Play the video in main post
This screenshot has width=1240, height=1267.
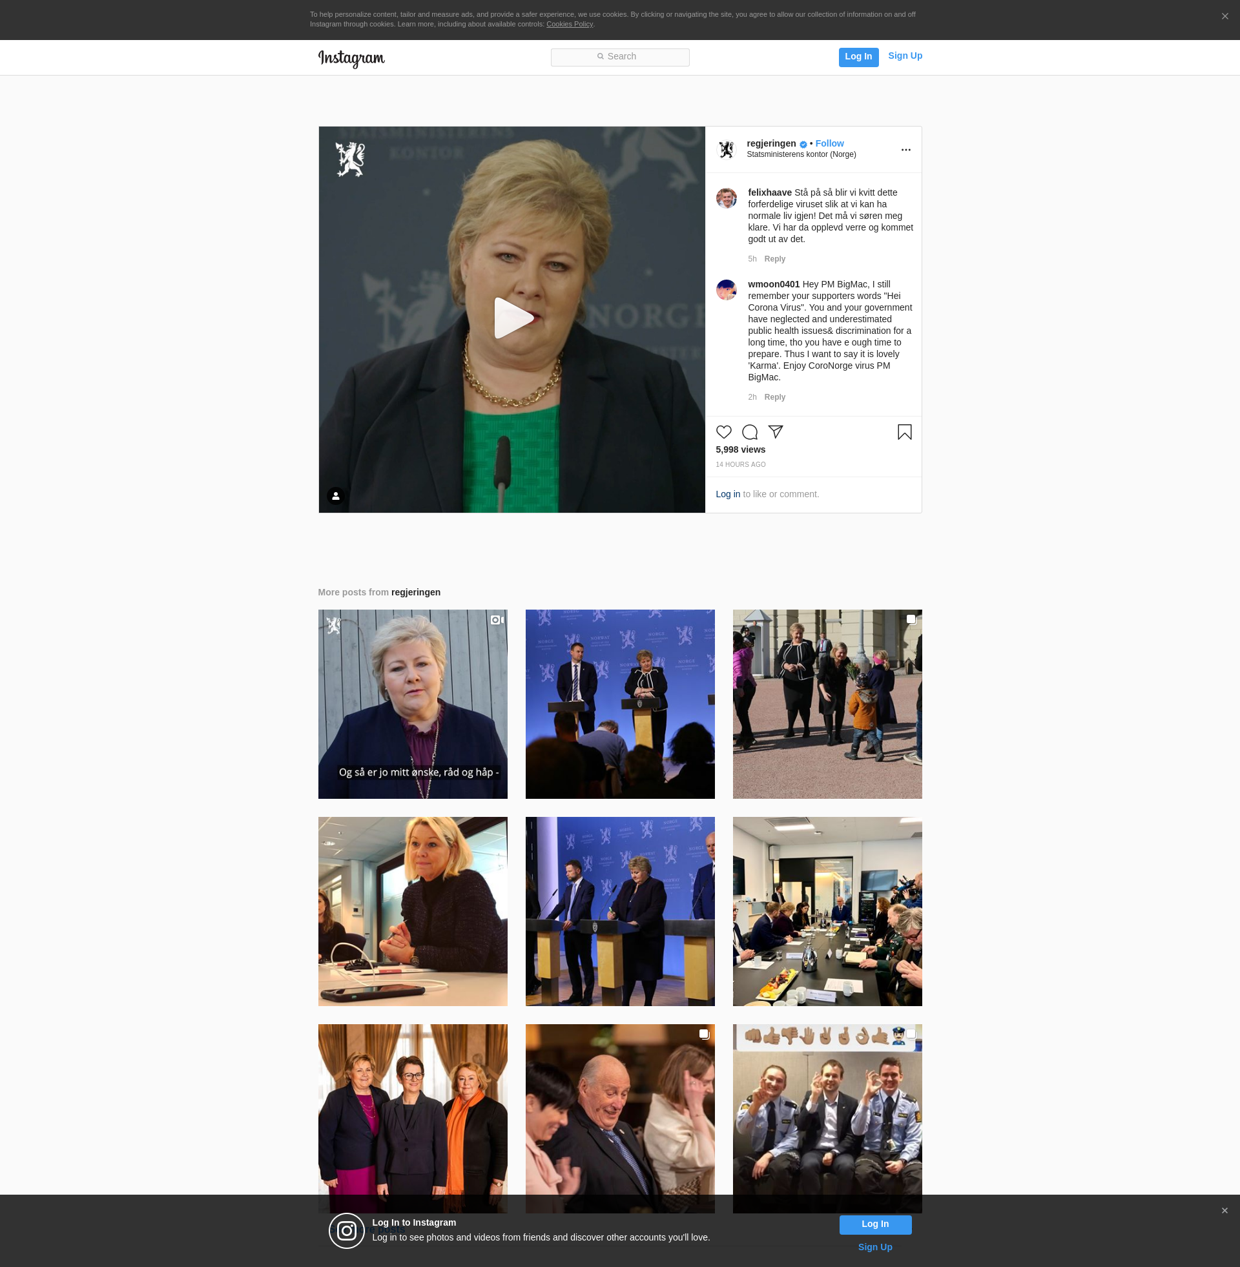(x=513, y=318)
